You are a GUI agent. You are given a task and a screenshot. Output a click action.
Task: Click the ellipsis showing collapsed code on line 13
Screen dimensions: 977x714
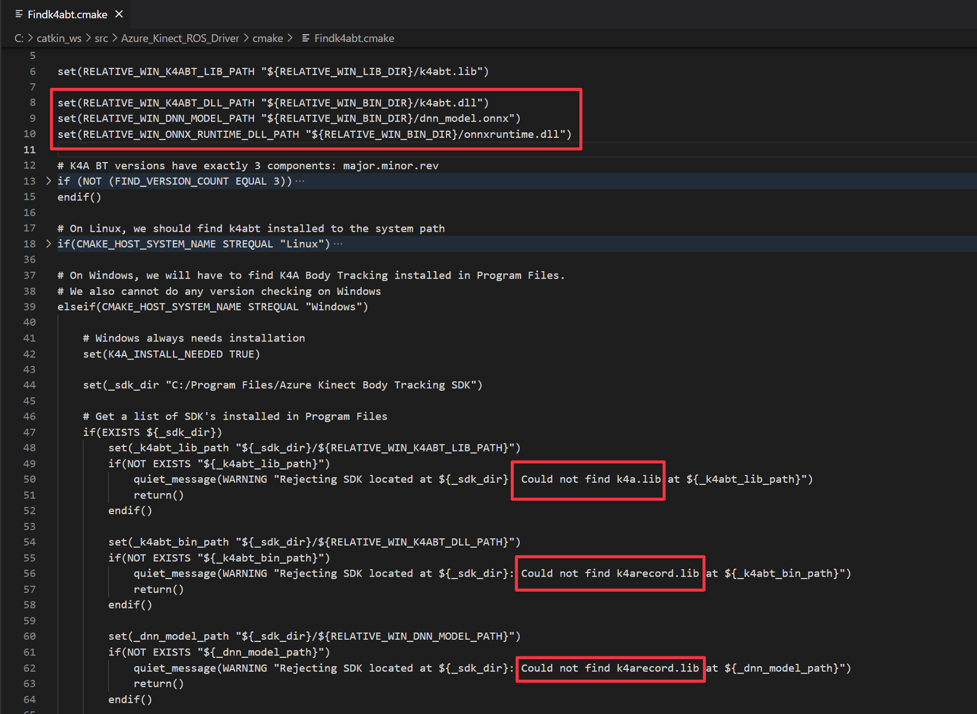300,181
